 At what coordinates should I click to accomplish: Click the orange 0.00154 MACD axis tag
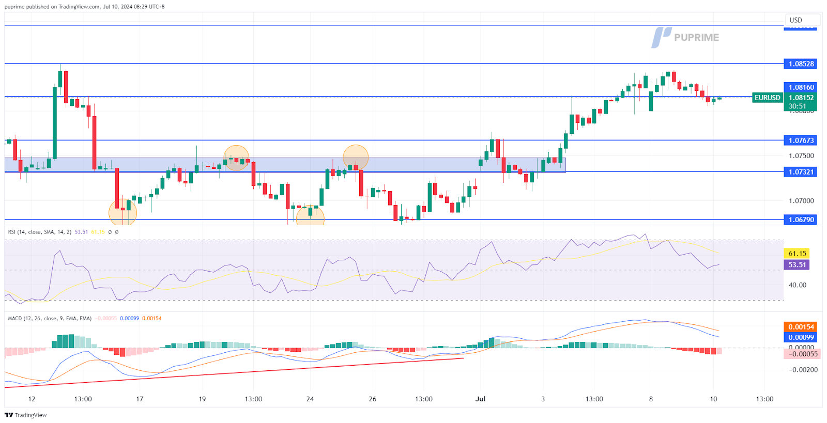click(x=801, y=327)
